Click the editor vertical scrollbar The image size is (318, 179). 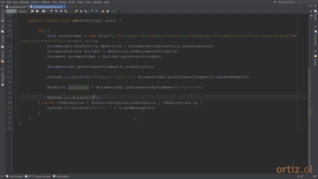click(x=309, y=118)
